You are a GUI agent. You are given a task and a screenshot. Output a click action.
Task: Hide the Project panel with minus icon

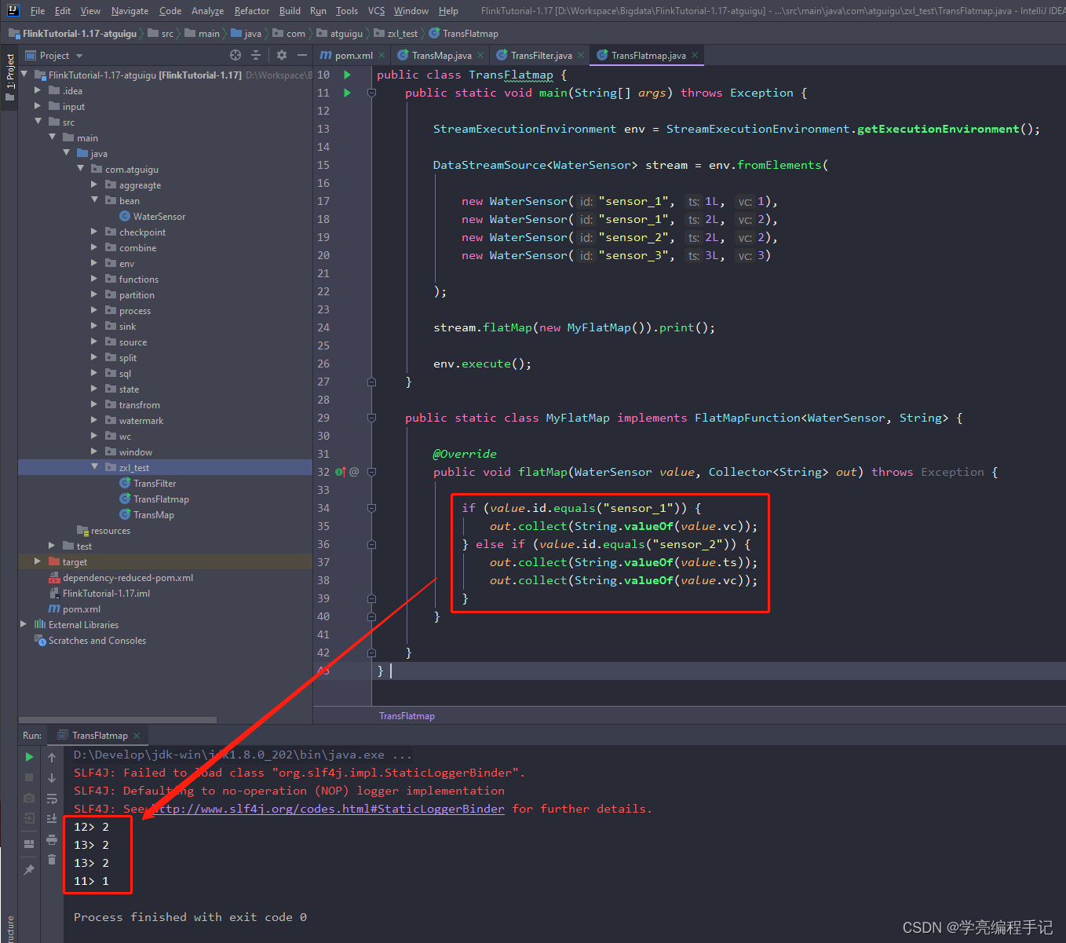pyautogui.click(x=302, y=55)
